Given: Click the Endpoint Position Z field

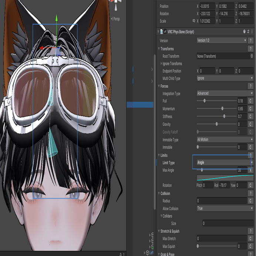Looking at the screenshot, I should pos(246,71).
